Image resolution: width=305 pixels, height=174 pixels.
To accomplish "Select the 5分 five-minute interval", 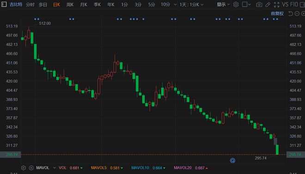I will [152, 5].
